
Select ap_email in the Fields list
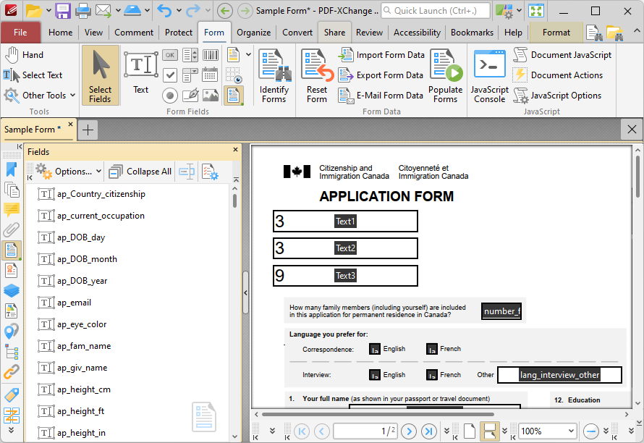click(x=74, y=303)
